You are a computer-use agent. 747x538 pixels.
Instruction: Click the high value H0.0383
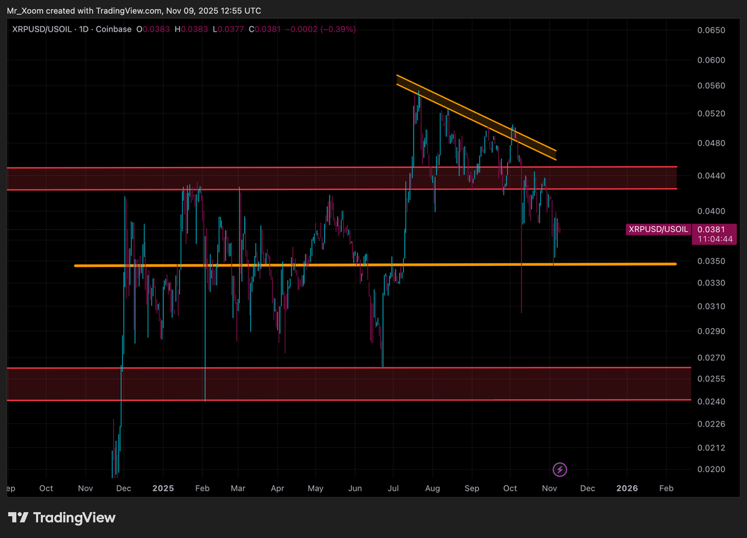coord(191,29)
